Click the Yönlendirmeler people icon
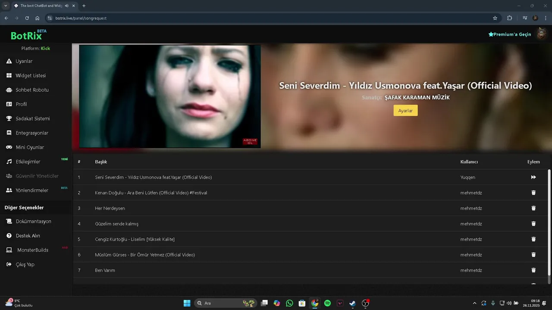This screenshot has width=552, height=310. [9, 190]
